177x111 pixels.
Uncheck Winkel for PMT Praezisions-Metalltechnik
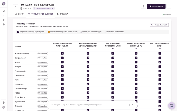(113, 62)
